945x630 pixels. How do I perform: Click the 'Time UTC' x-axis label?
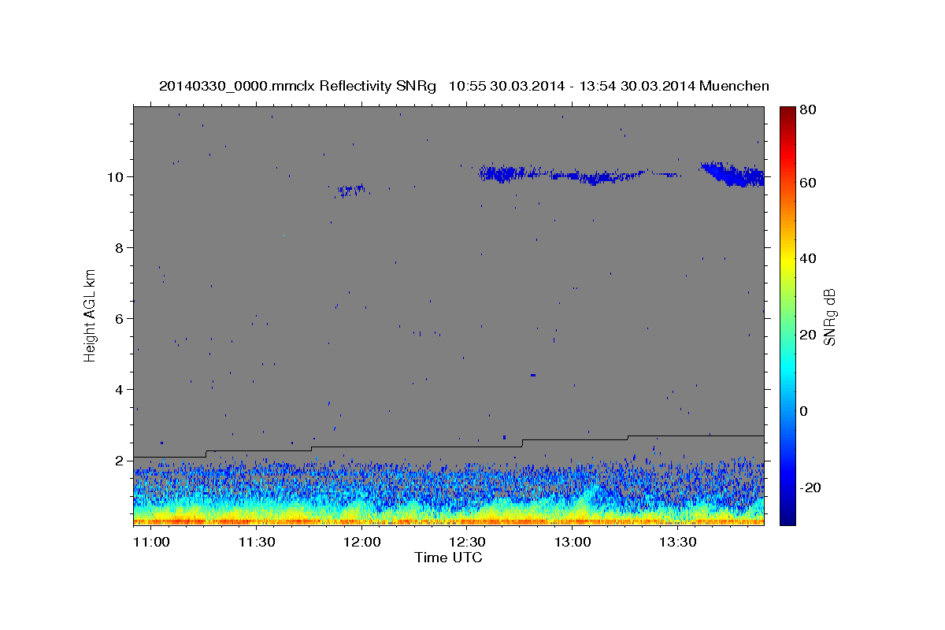(x=448, y=558)
